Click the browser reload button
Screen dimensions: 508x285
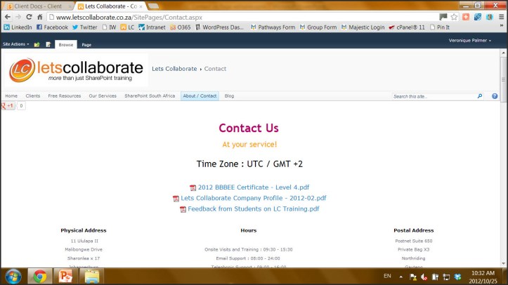point(28,17)
